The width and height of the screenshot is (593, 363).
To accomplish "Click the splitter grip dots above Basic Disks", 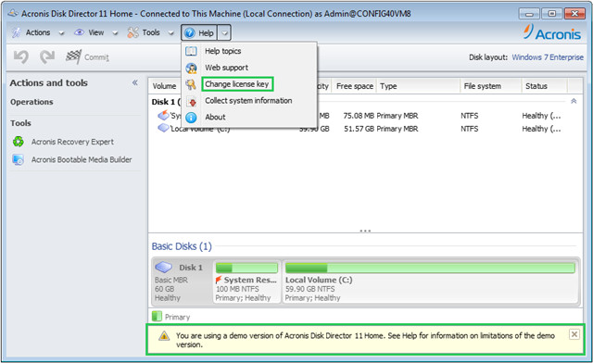I will coord(365,231).
